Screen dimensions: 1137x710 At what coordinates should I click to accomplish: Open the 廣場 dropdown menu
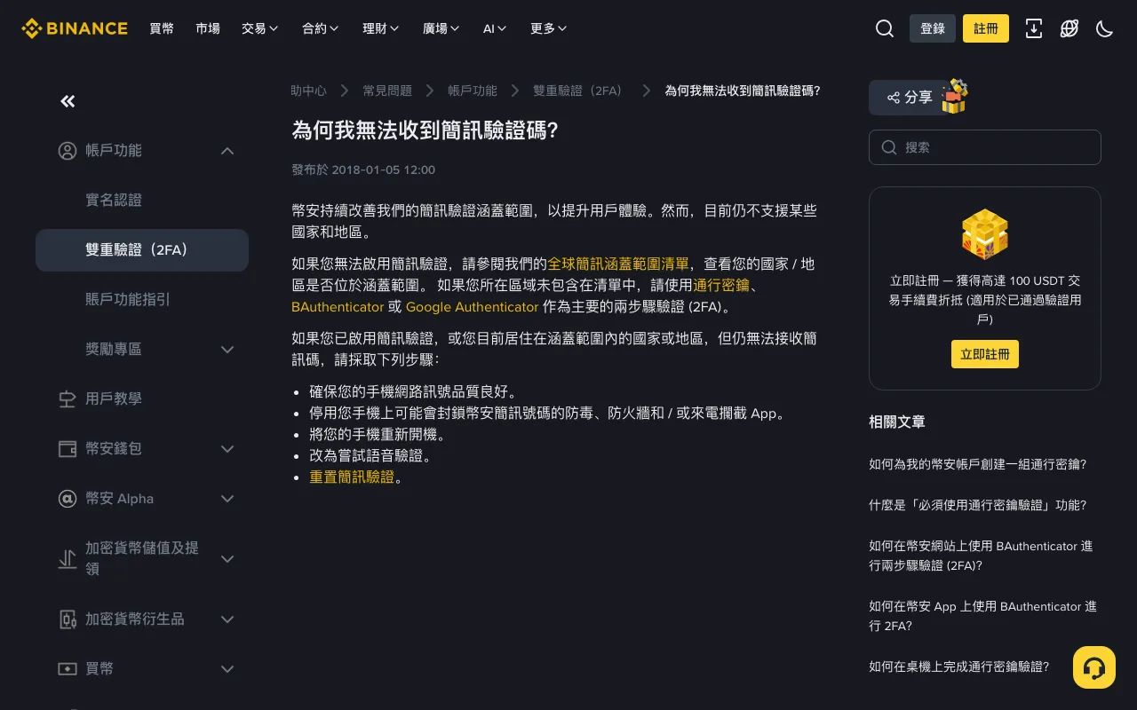[441, 28]
